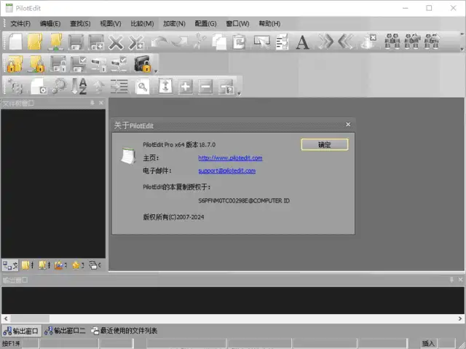Viewport: 466px width, 349px height.
Task: Select the first file tree tab at panel bottom
Action: 10,265
